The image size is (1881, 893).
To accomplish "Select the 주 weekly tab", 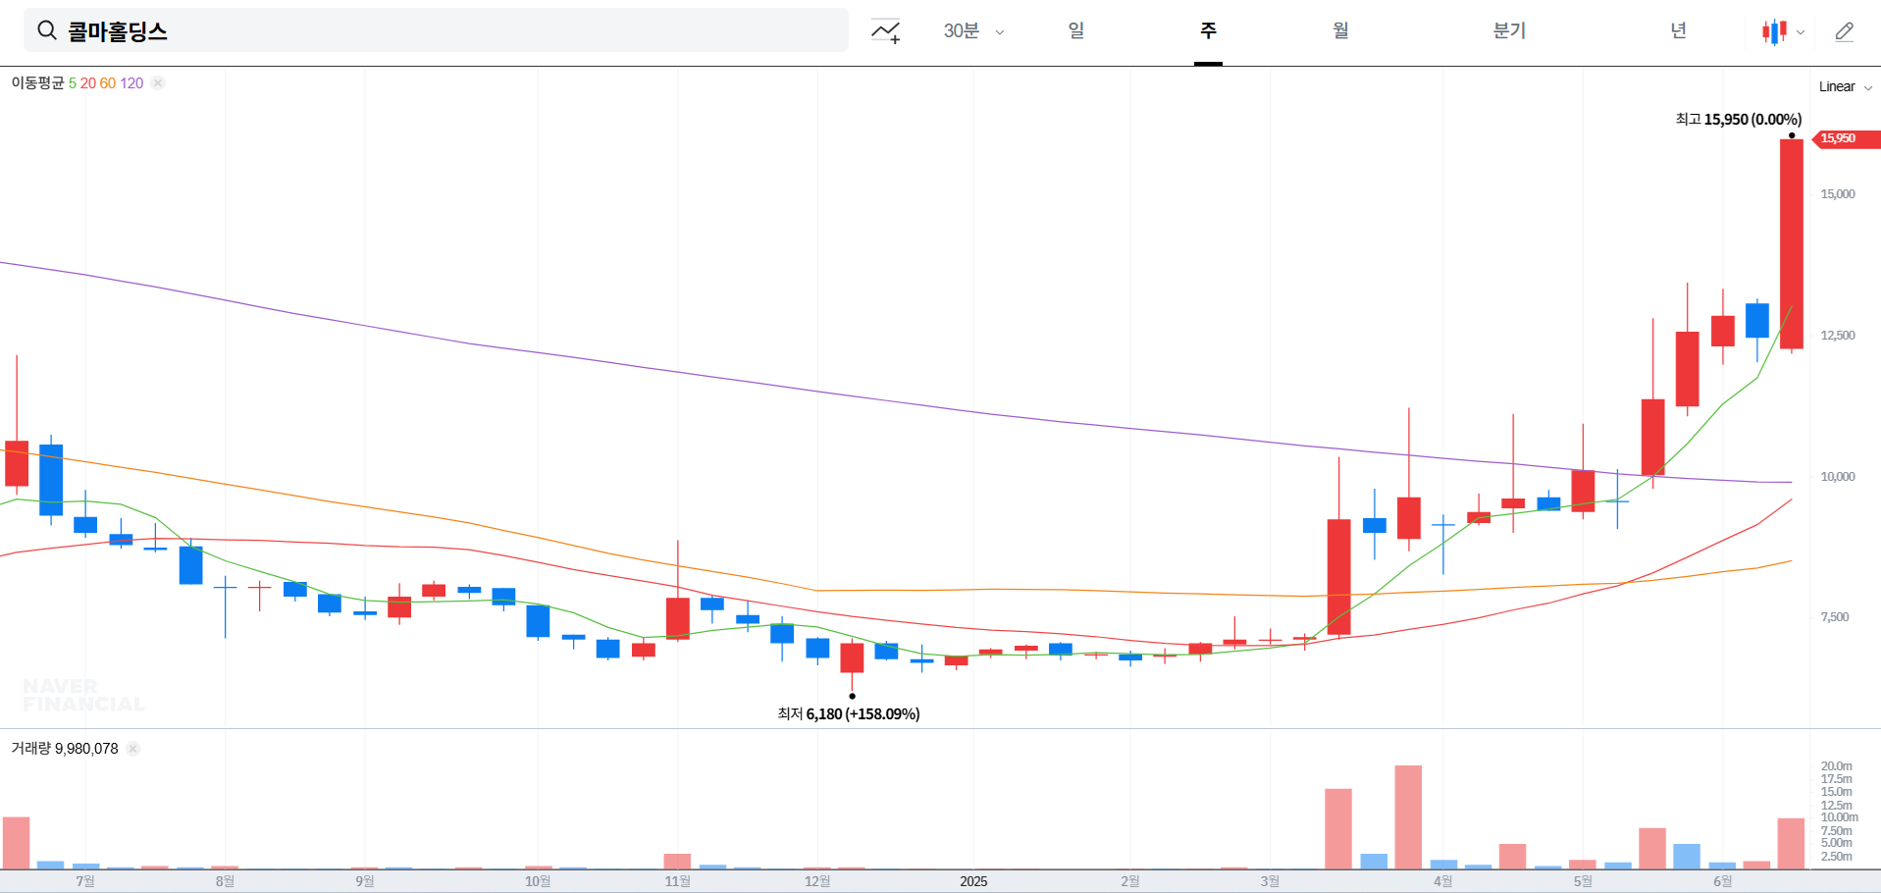I will pos(1208,30).
